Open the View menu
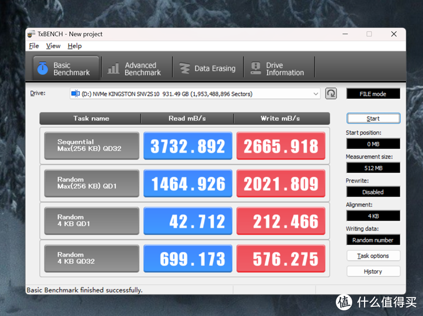 53,46
